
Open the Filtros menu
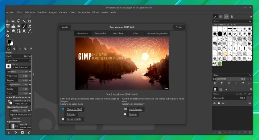(x=96, y=12)
